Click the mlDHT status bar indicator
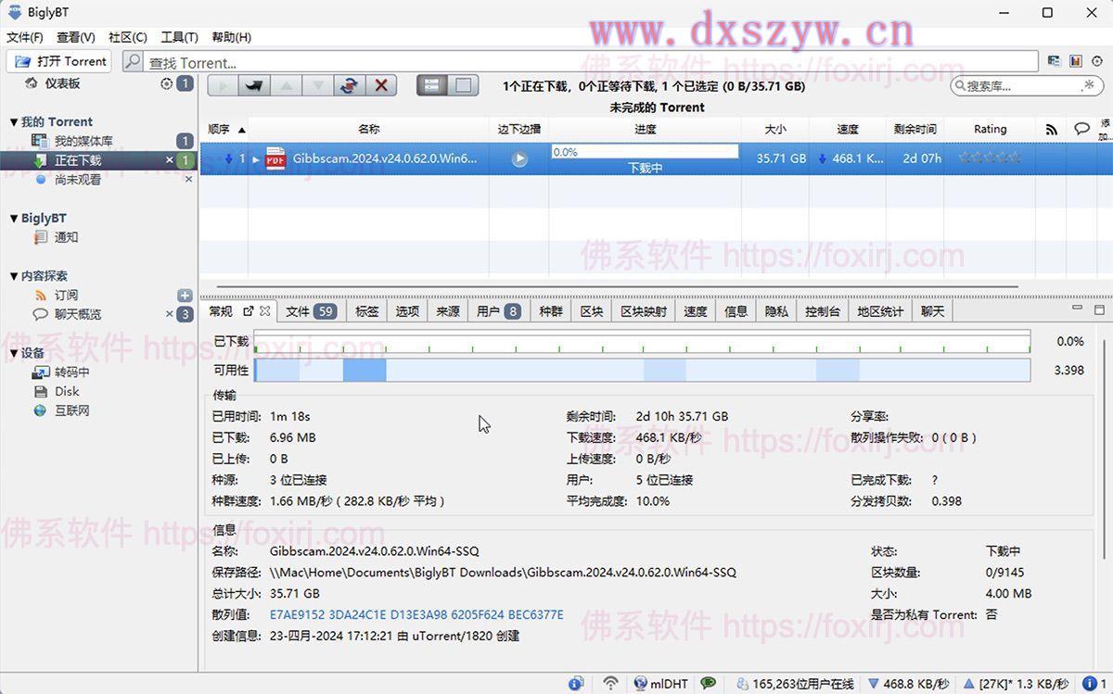 pos(660,684)
